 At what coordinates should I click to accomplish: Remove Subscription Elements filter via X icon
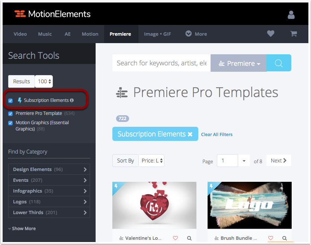click(190, 134)
